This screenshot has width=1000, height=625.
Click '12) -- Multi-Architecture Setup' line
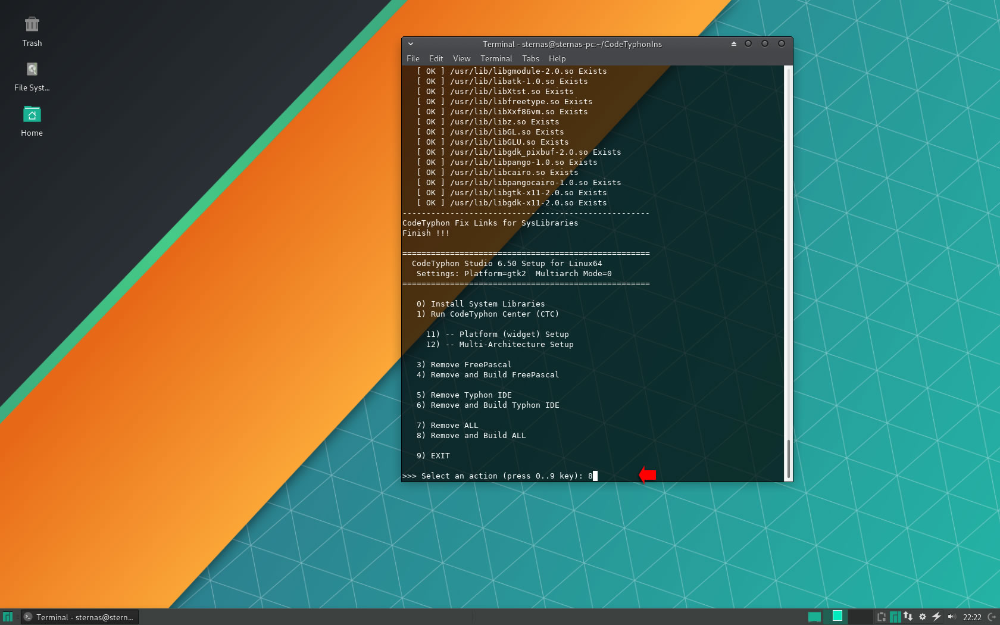pyautogui.click(x=500, y=345)
